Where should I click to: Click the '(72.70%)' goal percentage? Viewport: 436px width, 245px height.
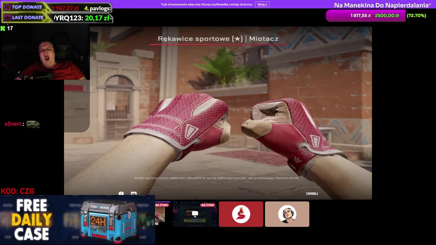[x=416, y=16]
